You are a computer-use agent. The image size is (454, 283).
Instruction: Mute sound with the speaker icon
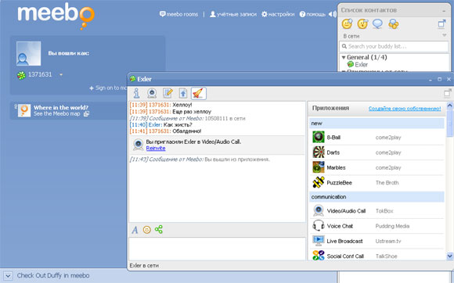[333, 14]
